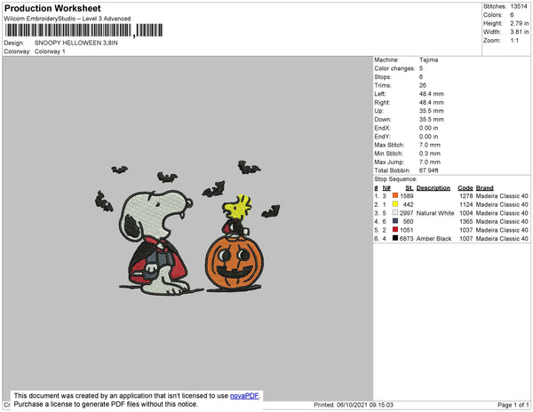This screenshot has width=533, height=412.
Task: Click the 'Printed: 06/10/2021 09.15.03' footer
Action: click(x=354, y=405)
